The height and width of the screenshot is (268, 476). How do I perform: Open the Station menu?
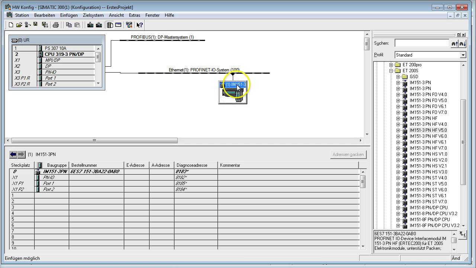[22, 15]
